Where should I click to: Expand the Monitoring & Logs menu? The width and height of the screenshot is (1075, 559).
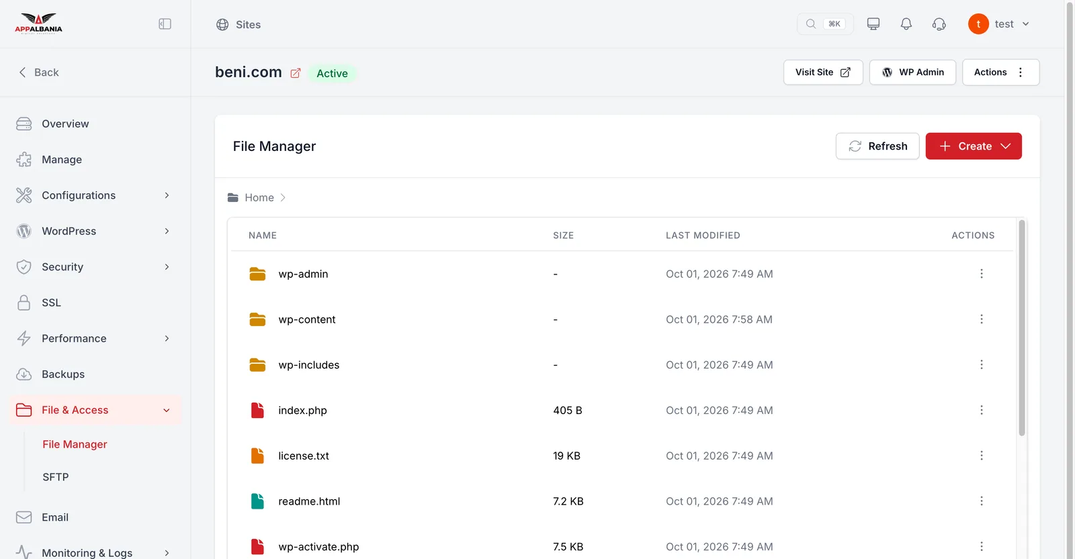pyautogui.click(x=95, y=552)
